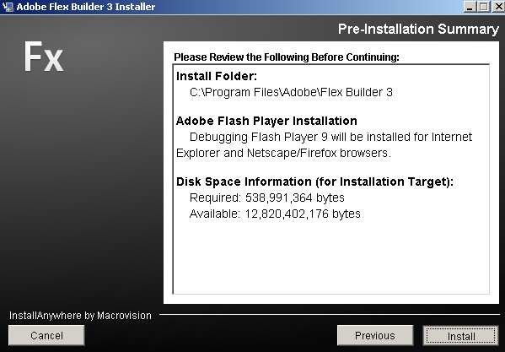Viewport: 505px width, 352px height.
Task: Click the Install button
Action: (x=460, y=336)
